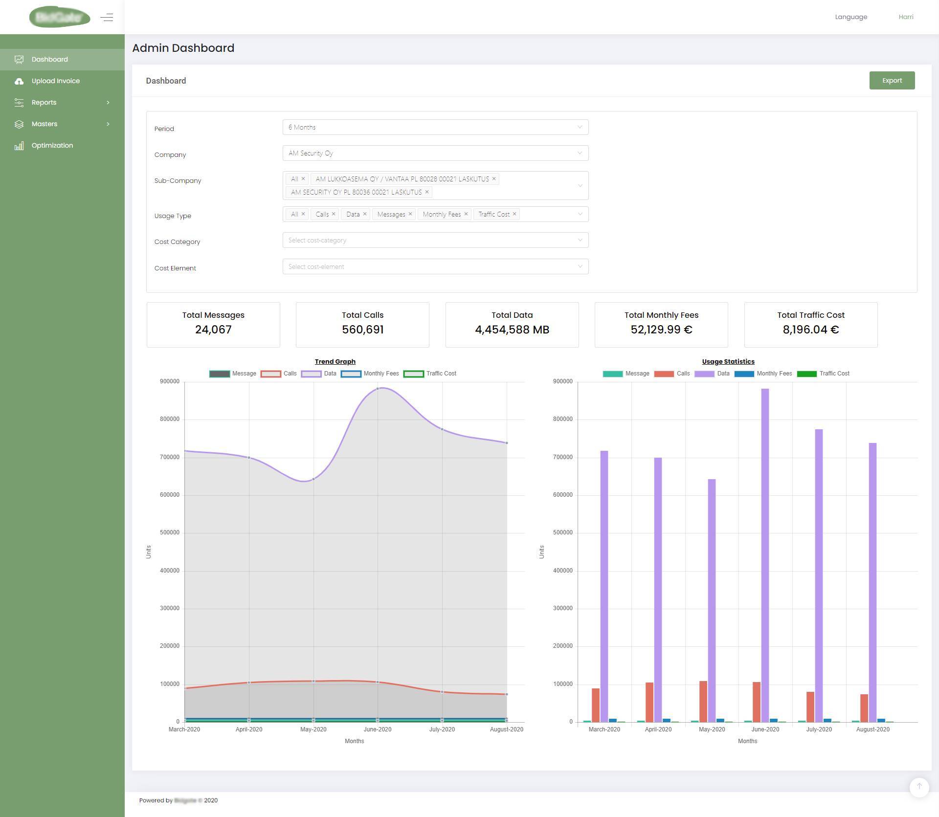939x817 pixels.
Task: Click the Optimization bar chart icon
Action: click(x=19, y=146)
